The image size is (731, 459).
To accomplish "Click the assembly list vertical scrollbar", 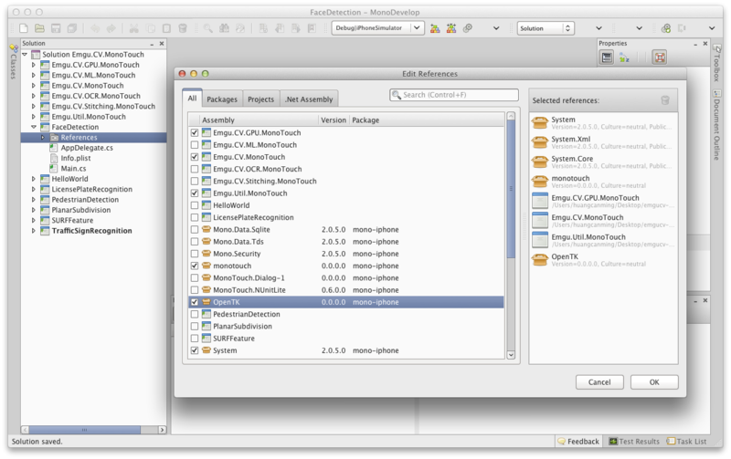I will 511,235.
